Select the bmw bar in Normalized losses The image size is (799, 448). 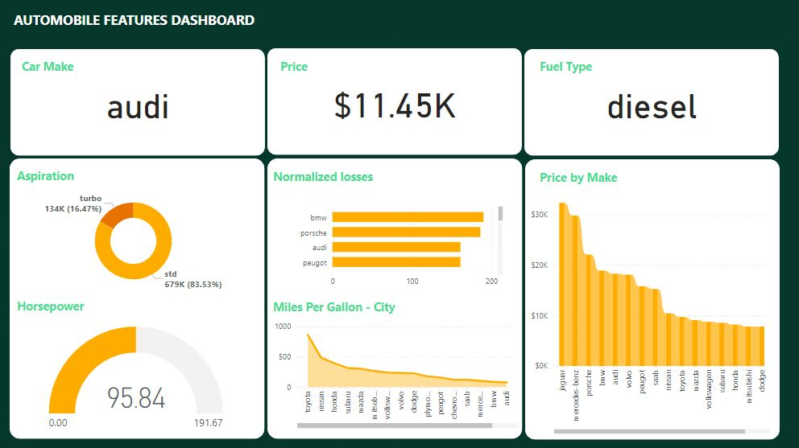pos(408,217)
